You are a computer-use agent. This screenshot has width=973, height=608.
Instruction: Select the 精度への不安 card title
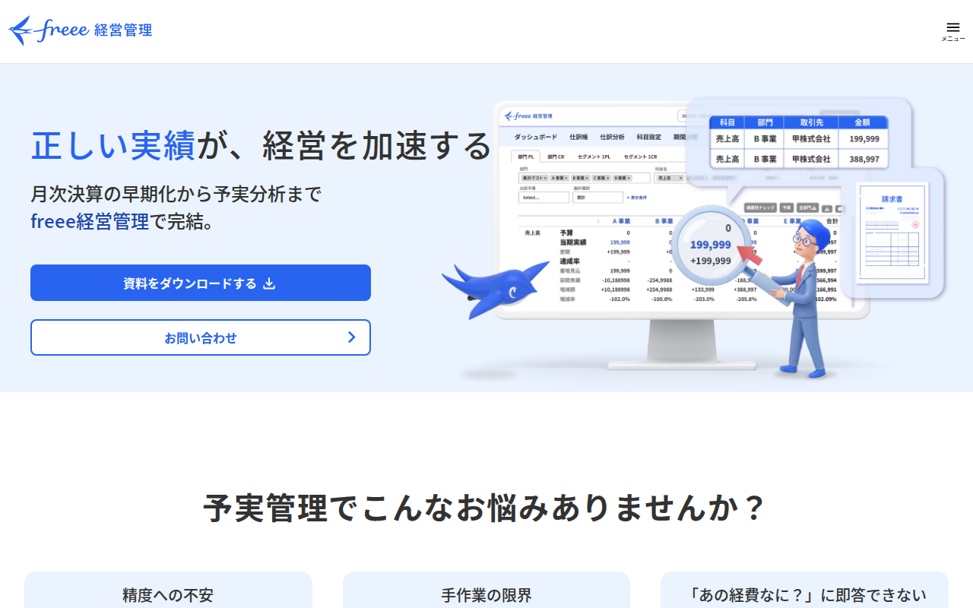tap(168, 595)
